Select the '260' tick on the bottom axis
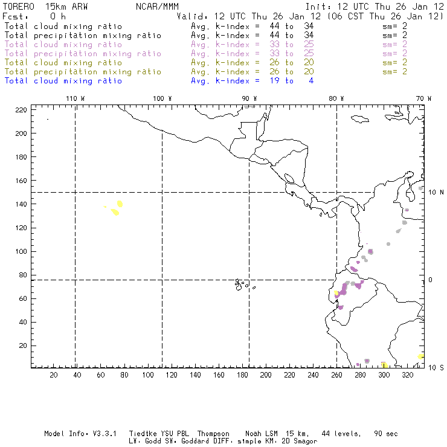447x447 pixels. pos(336,375)
